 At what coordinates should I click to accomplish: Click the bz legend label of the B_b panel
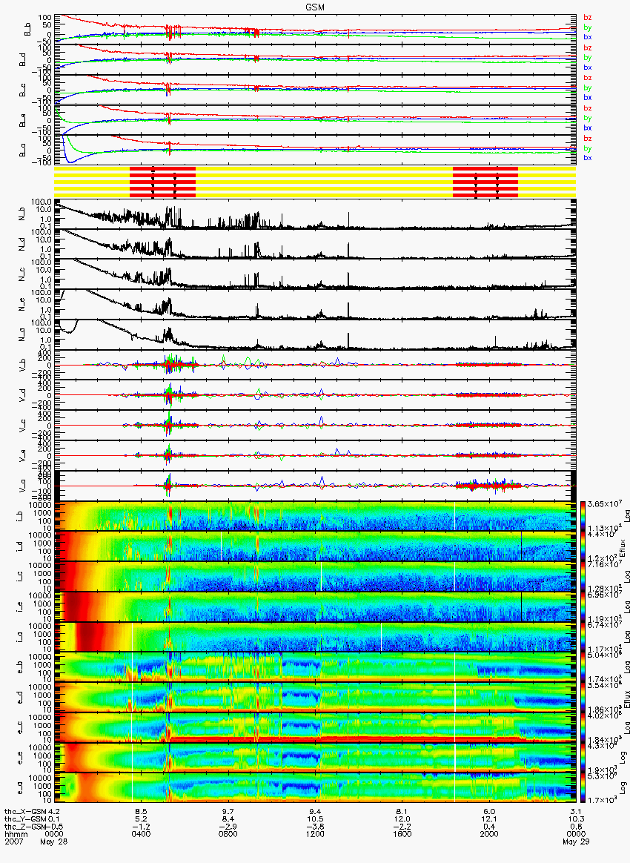(587, 18)
